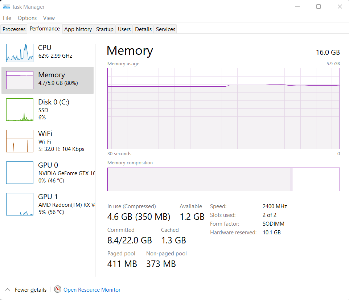Image resolution: width=349 pixels, height=300 pixels.
Task: Open the View menu
Action: point(49,18)
